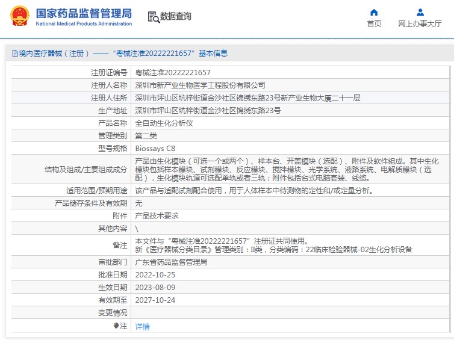Open the 数据查询 search icon

coord(154,17)
